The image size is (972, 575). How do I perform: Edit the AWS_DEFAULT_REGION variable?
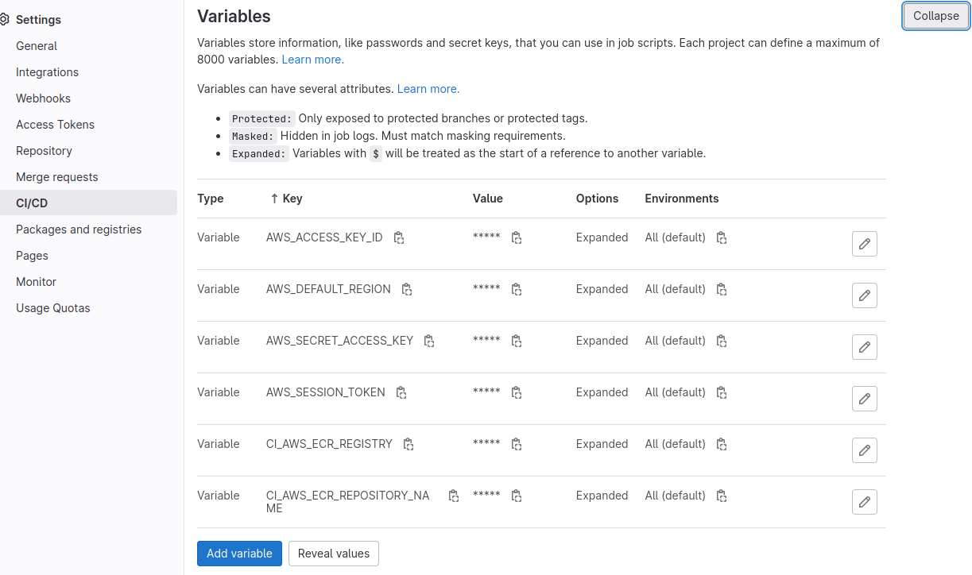864,295
